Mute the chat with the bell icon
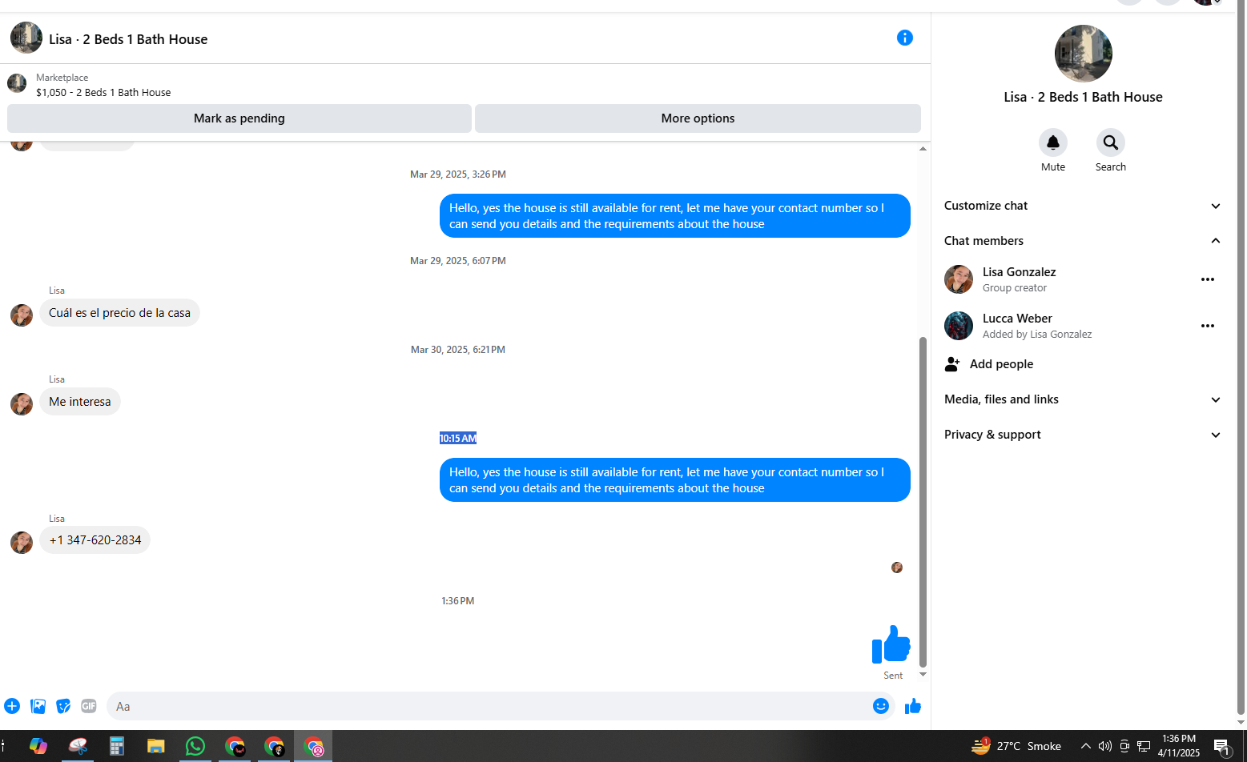 [x=1053, y=142]
